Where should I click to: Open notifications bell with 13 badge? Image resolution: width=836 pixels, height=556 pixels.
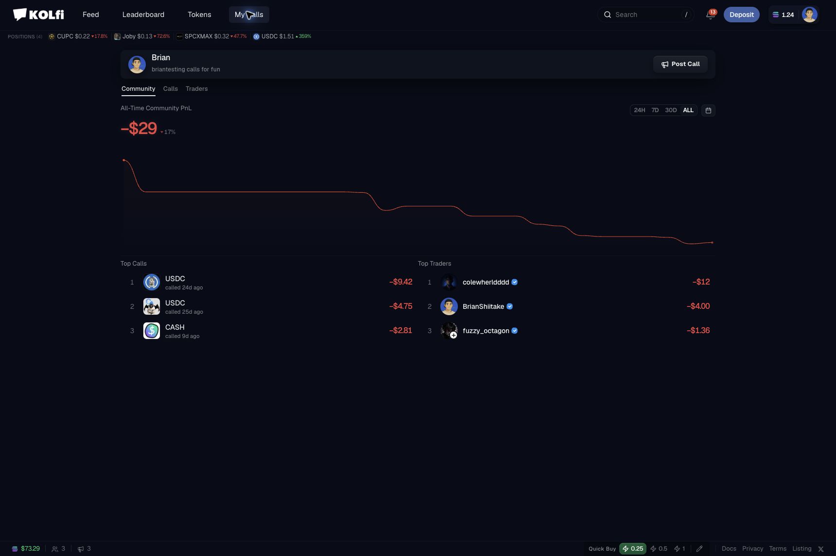711,15
